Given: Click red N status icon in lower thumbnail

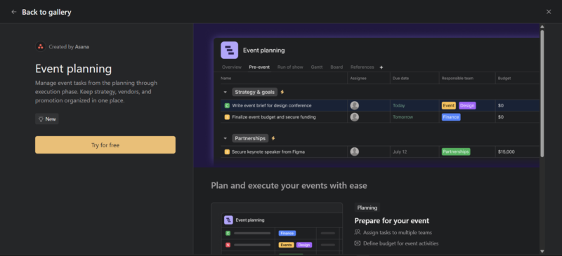Looking at the screenshot, I should pyautogui.click(x=228, y=245).
